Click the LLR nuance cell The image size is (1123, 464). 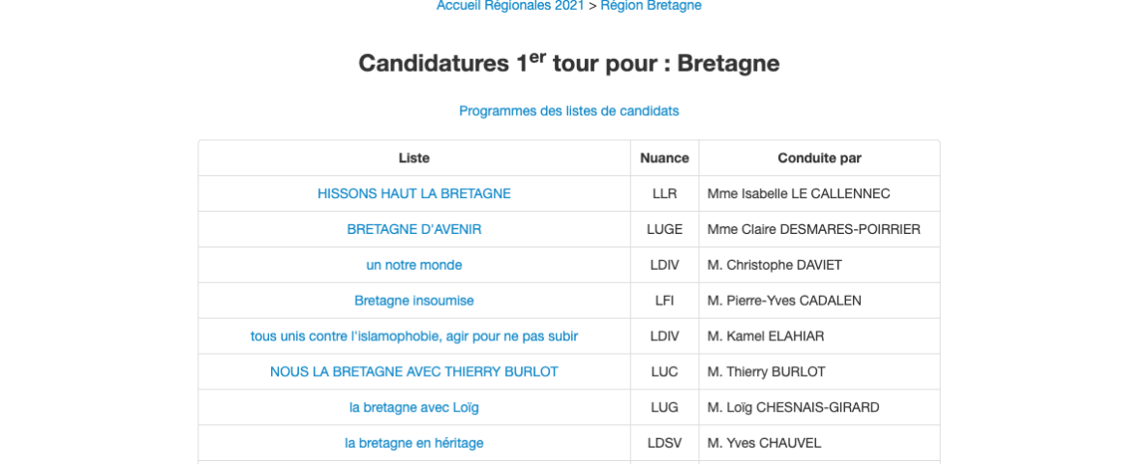664,193
